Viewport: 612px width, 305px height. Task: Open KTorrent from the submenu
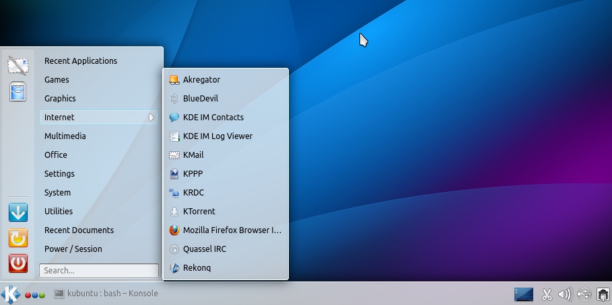coord(226,212)
